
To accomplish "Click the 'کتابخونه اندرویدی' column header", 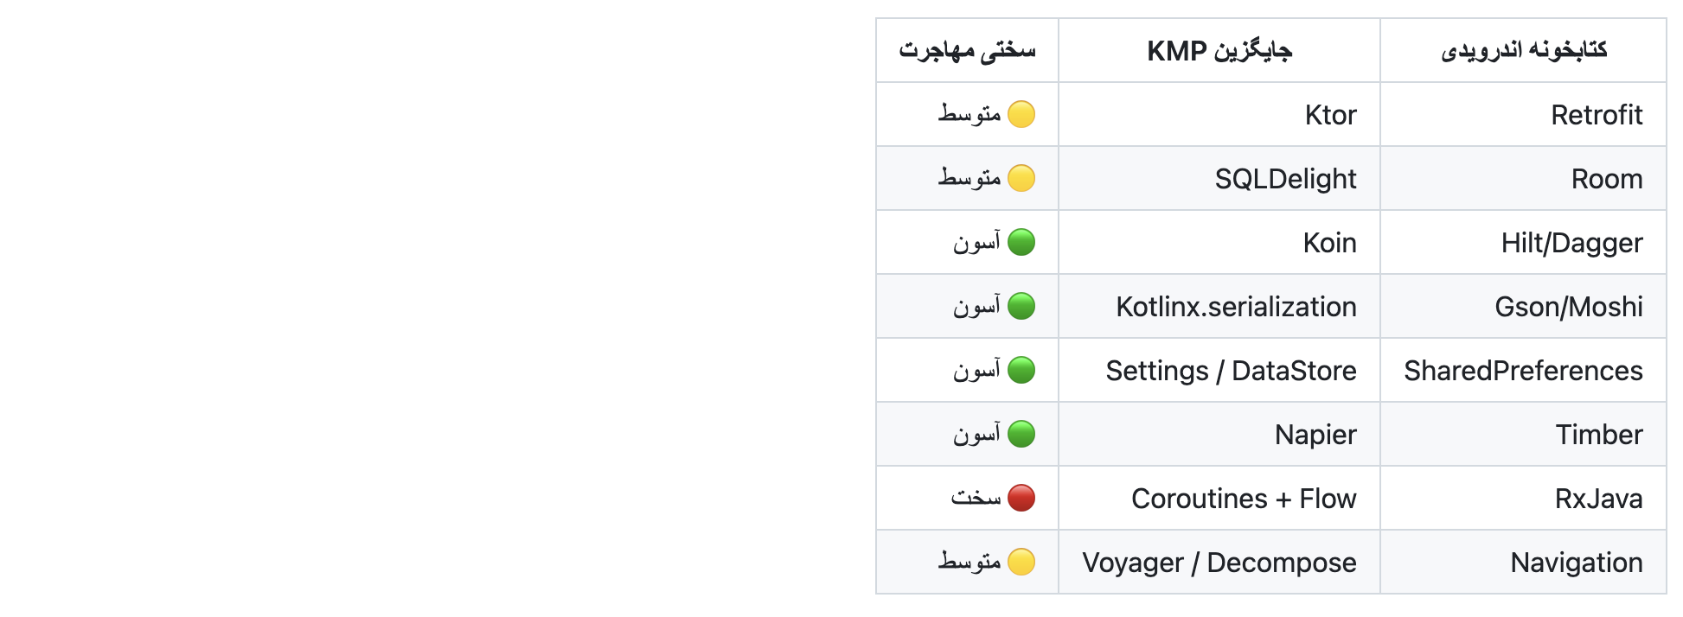I will click(x=1523, y=51).
